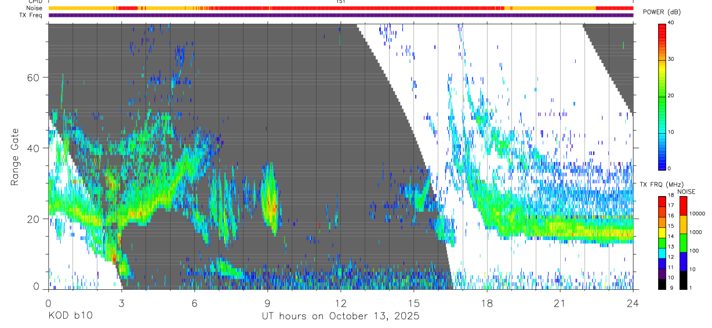The height and width of the screenshot is (328, 712).
Task: Click the 10 tick on the power scale
Action: (672, 132)
